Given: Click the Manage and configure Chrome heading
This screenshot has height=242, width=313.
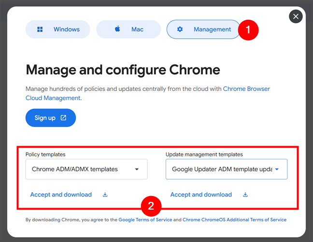Looking at the screenshot, I should point(123,70).
